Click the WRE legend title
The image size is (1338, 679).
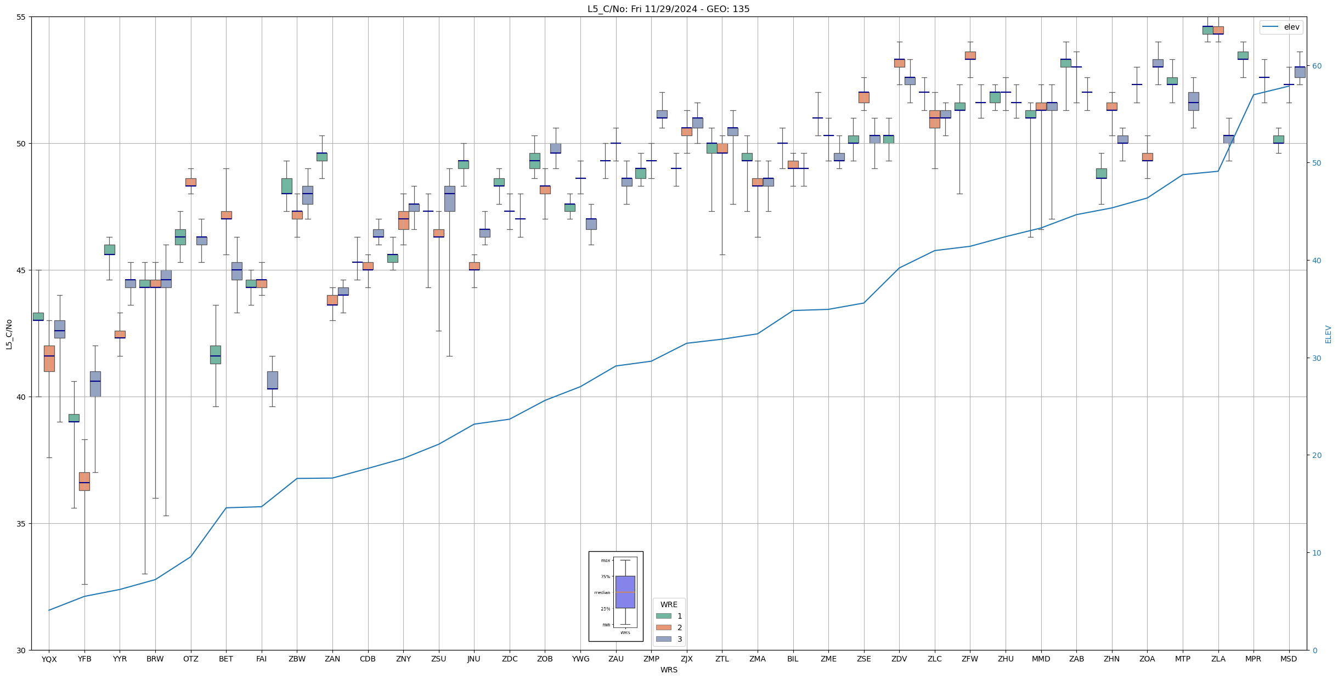(x=669, y=604)
